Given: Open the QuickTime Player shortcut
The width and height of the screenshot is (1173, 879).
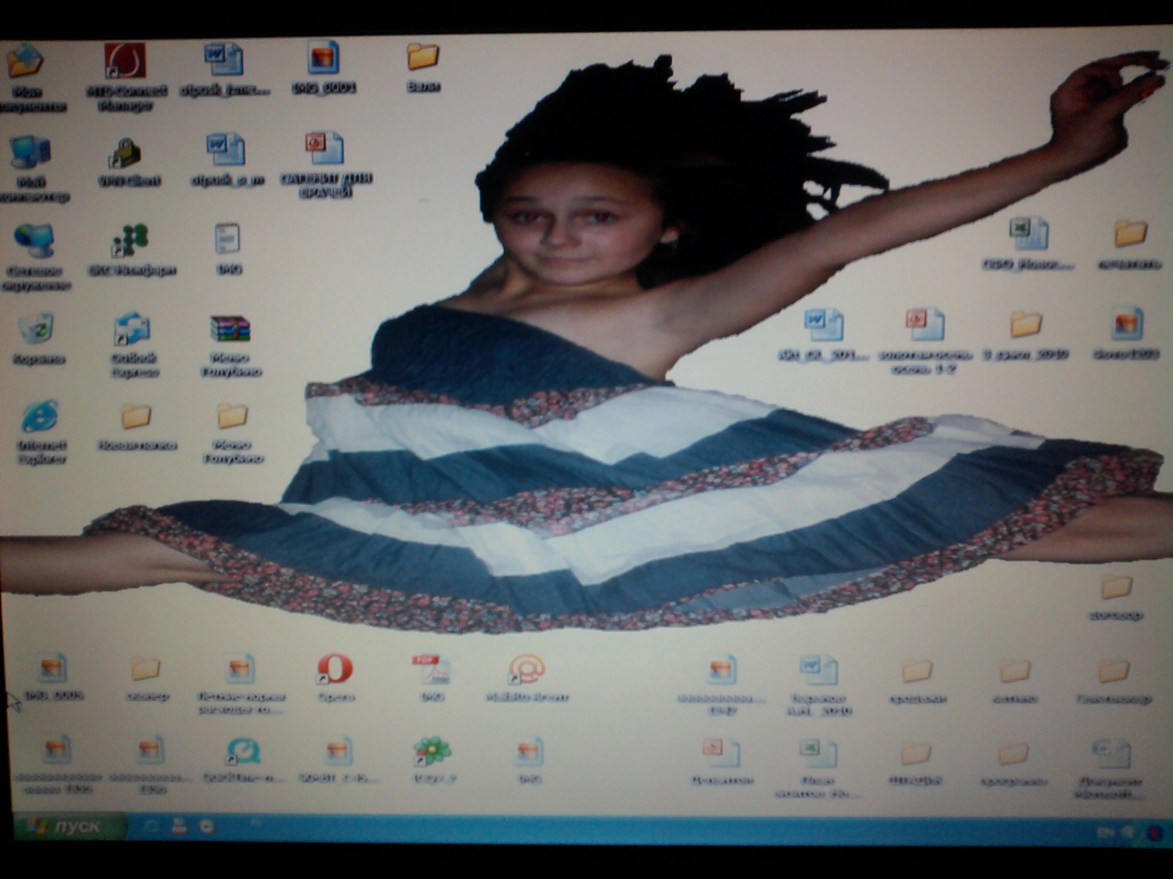Looking at the screenshot, I should pyautogui.click(x=243, y=751).
